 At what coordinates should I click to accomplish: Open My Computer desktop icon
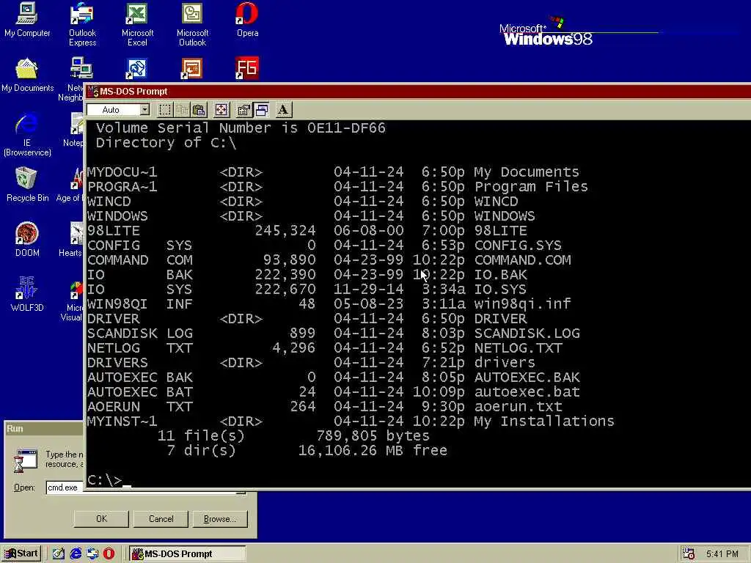[x=27, y=20]
